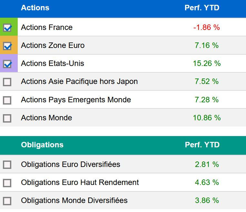
Task: Enable the Actions Pays Emergents Monde checkbox
Action: coord(7,100)
